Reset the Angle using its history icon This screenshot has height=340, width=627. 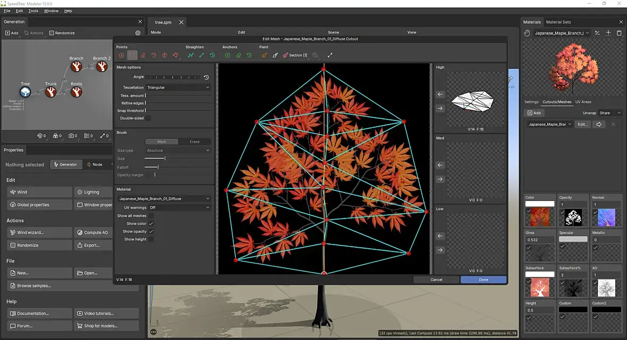[206, 77]
